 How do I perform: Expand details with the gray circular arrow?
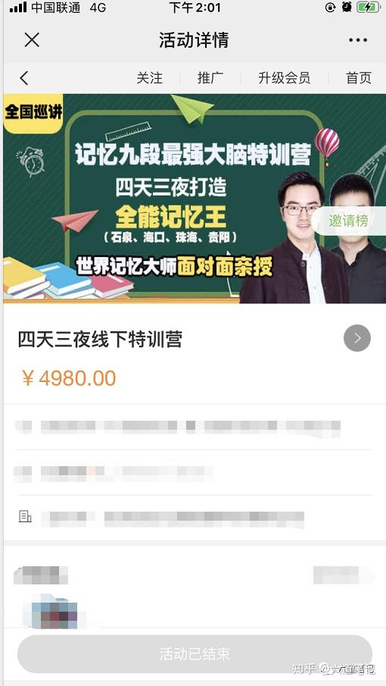(357, 338)
